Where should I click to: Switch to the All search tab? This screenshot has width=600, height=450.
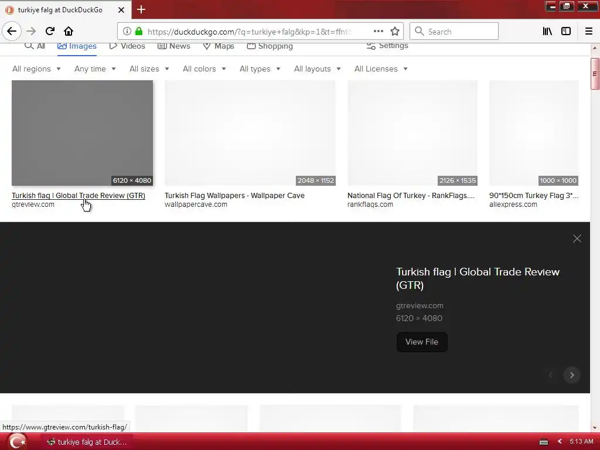tap(35, 46)
